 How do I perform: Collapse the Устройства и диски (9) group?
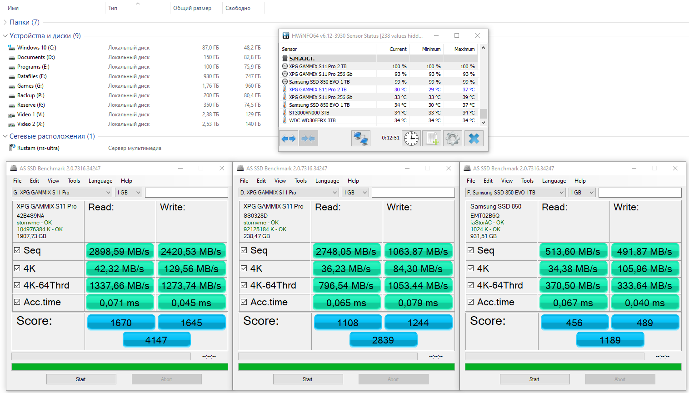pos(5,36)
